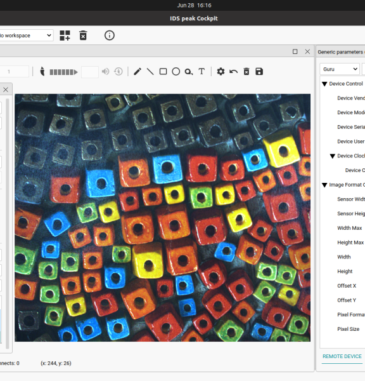
Task: Open the workspace selection dropdown
Action: (26, 36)
